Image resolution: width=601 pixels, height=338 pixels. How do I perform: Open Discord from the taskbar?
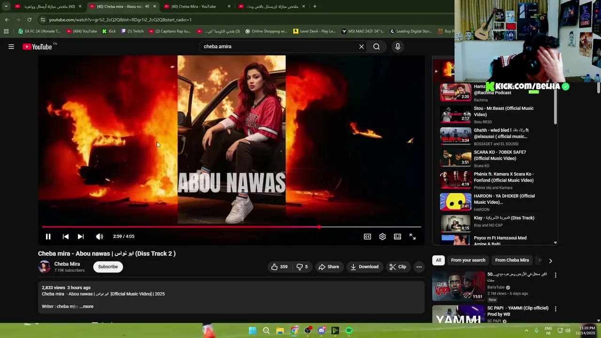pyautogui.click(x=322, y=330)
